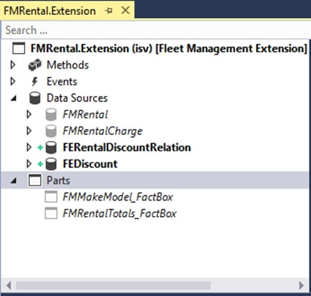This screenshot has height=296, width=311.
Task: Click the FMRentalCharge gray database icon
Action: click(51, 131)
